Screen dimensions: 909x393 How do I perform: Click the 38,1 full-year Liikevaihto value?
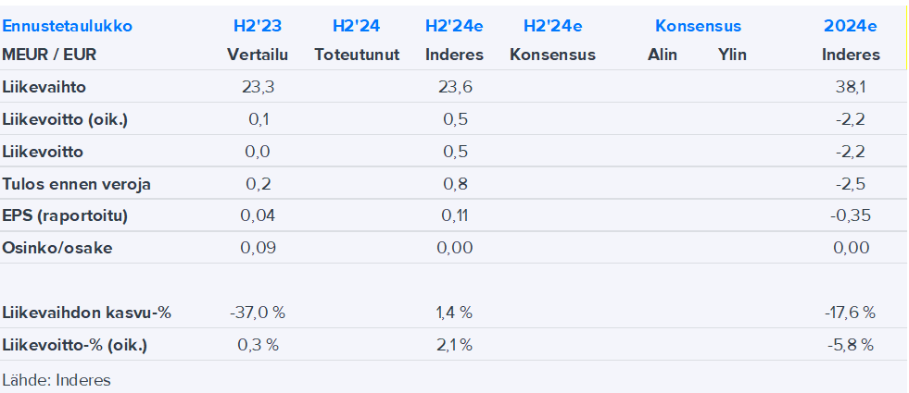(850, 88)
